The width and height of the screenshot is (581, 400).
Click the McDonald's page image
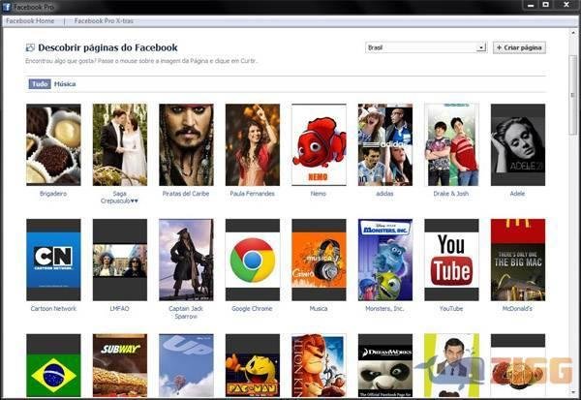point(517,259)
